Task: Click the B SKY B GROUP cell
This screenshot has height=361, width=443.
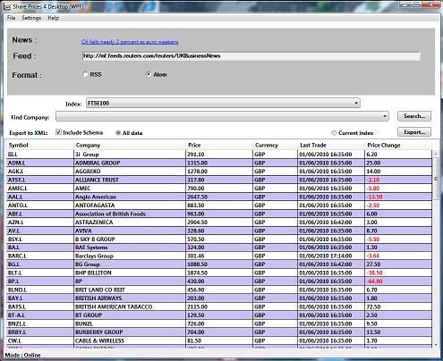Action: pyautogui.click(x=130, y=239)
